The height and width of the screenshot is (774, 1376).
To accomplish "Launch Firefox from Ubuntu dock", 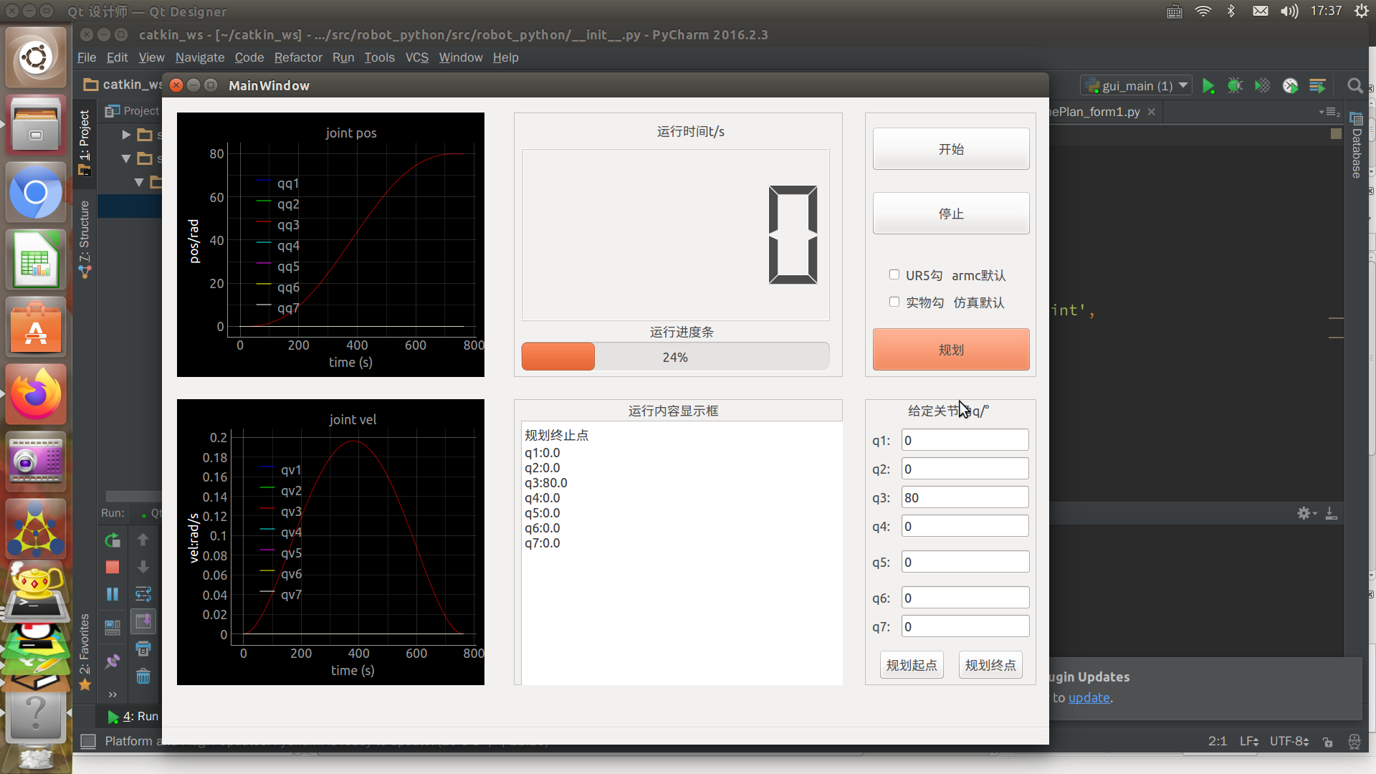I will (x=36, y=393).
